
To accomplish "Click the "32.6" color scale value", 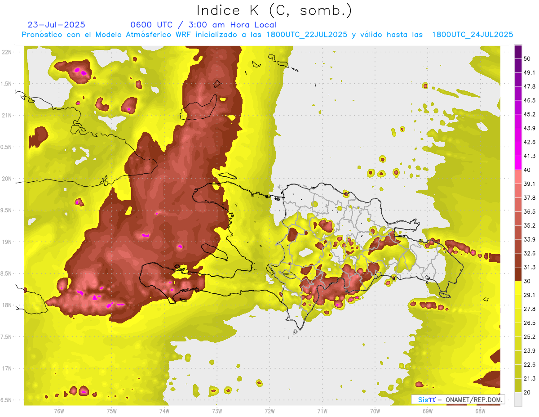I will pos(530,253).
